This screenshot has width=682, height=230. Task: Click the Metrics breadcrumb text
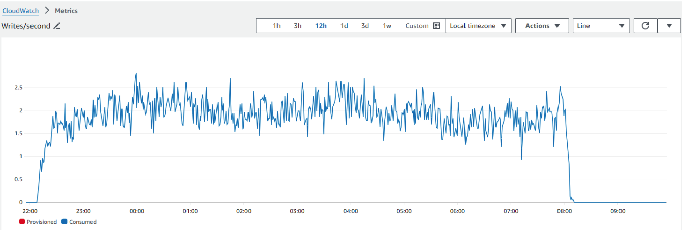pyautogui.click(x=66, y=10)
